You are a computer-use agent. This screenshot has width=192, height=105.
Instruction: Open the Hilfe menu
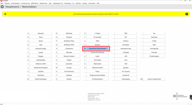(98, 3)
